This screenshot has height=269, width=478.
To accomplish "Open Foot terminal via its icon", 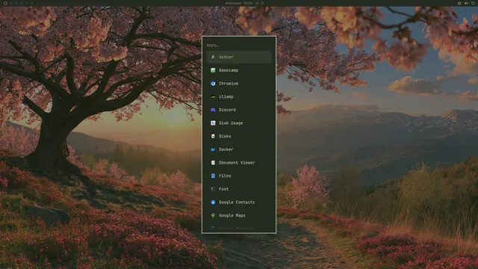I will coord(213,189).
